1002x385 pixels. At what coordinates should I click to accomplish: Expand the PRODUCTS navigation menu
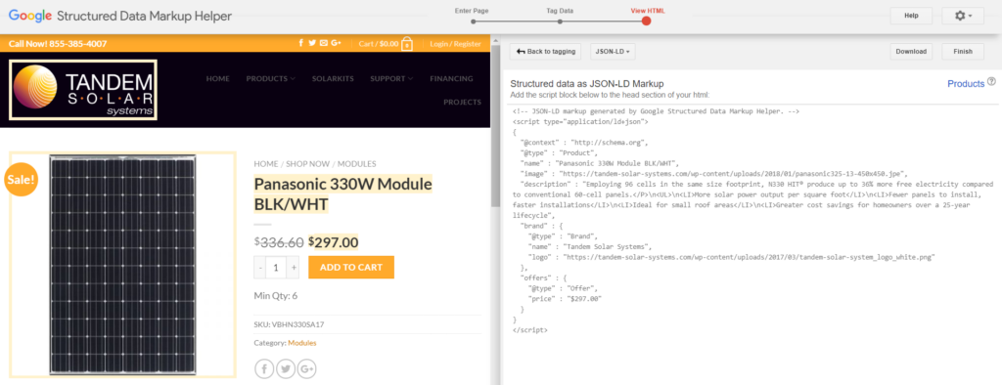pos(270,78)
